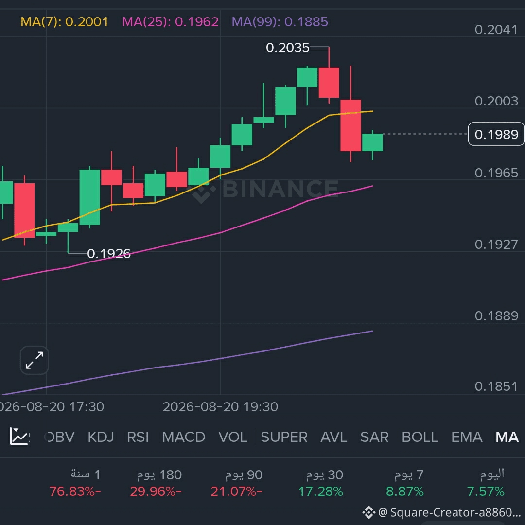Select the SUPER indicator tab
Image resolution: width=525 pixels, height=525 pixels.
coord(284,437)
